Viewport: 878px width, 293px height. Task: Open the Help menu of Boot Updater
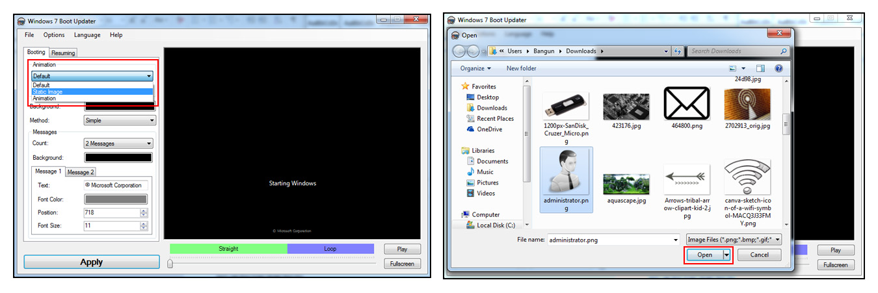(116, 35)
